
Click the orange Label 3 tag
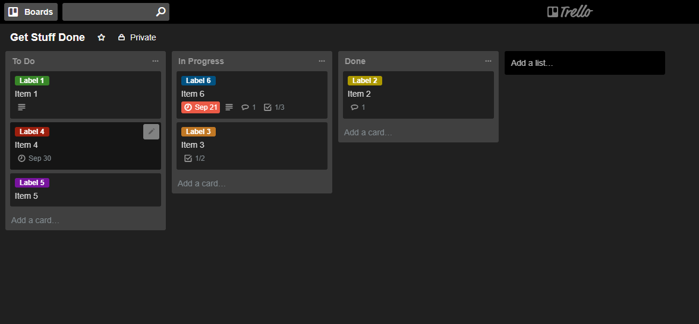point(199,132)
